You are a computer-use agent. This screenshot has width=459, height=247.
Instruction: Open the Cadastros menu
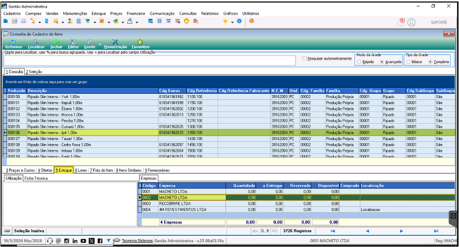tap(12, 13)
